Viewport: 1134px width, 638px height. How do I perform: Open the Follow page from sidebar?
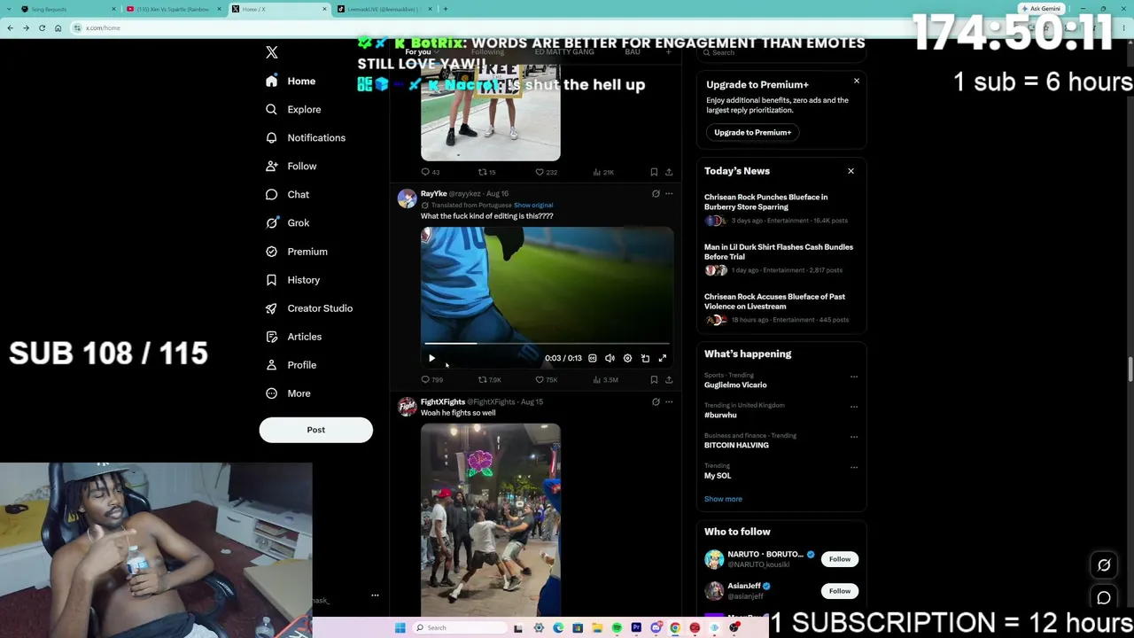pos(291,167)
